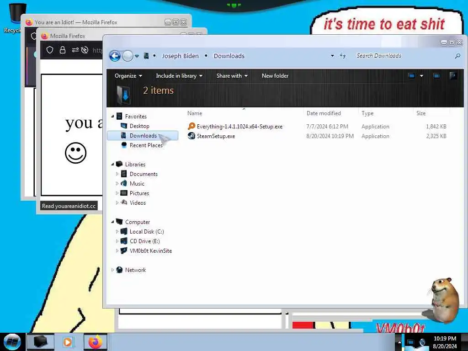Open CD Drive (E:)
This screenshot has height=351, width=468.
(x=145, y=241)
